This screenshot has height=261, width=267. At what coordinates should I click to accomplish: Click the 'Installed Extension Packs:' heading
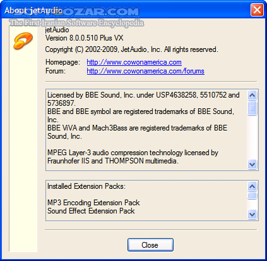point(86,186)
